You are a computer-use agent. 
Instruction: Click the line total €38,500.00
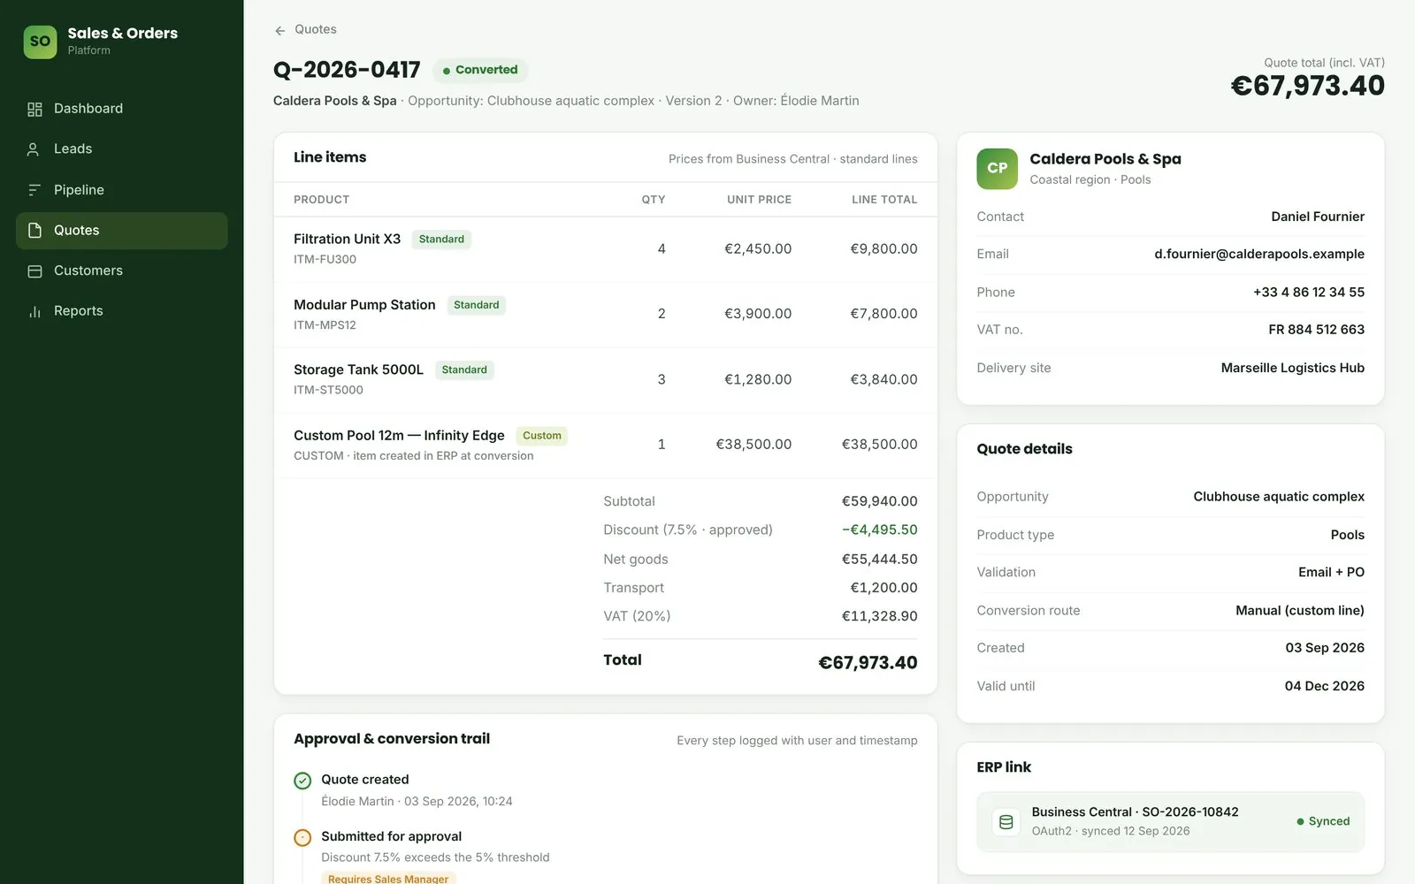coord(879,444)
